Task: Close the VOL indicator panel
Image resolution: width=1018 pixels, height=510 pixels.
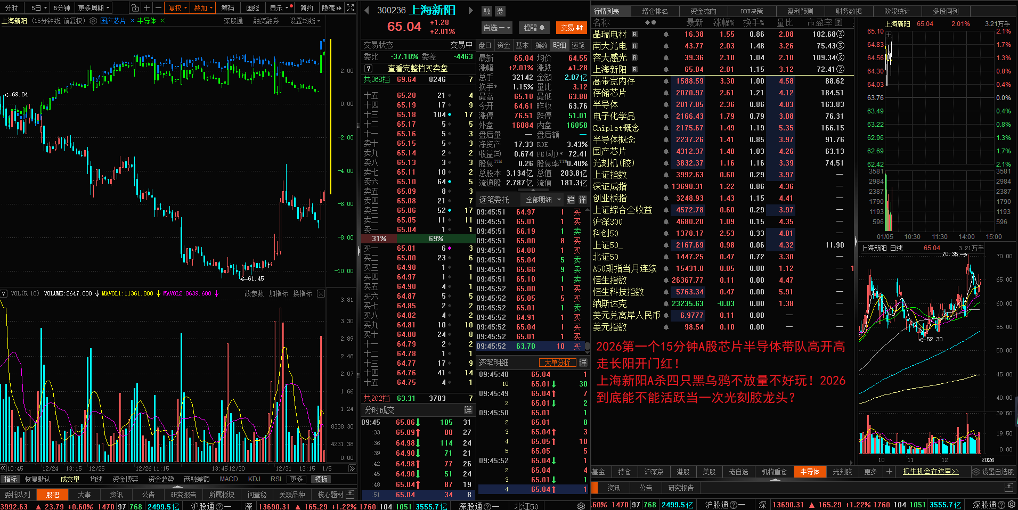Action: coord(321,293)
